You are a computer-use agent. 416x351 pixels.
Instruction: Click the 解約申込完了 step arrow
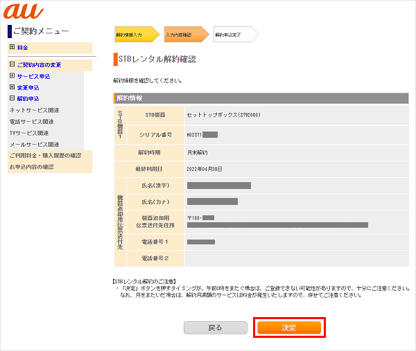point(235,34)
